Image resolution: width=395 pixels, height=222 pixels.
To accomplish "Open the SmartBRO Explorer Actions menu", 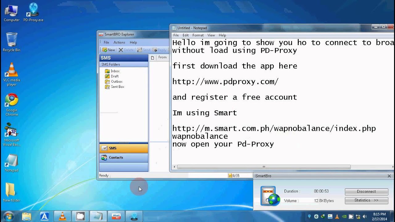I will click(x=119, y=42).
